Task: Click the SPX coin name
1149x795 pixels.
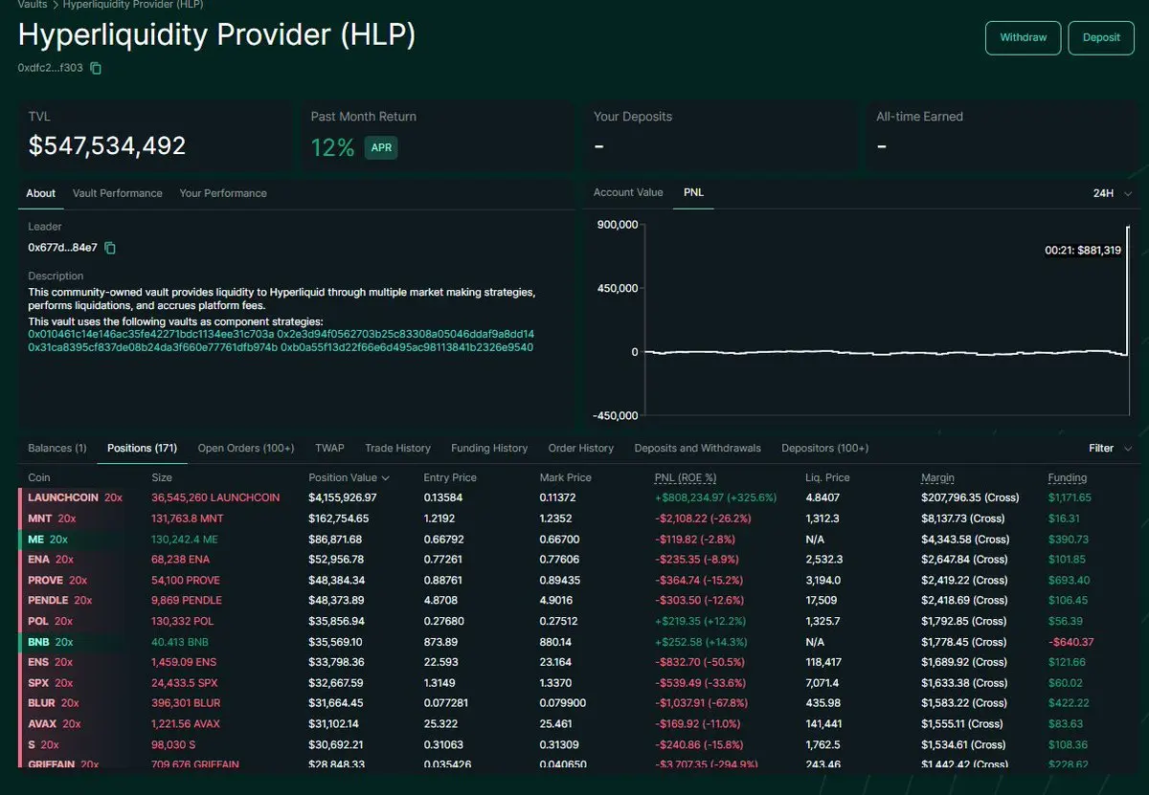Action: 38,683
